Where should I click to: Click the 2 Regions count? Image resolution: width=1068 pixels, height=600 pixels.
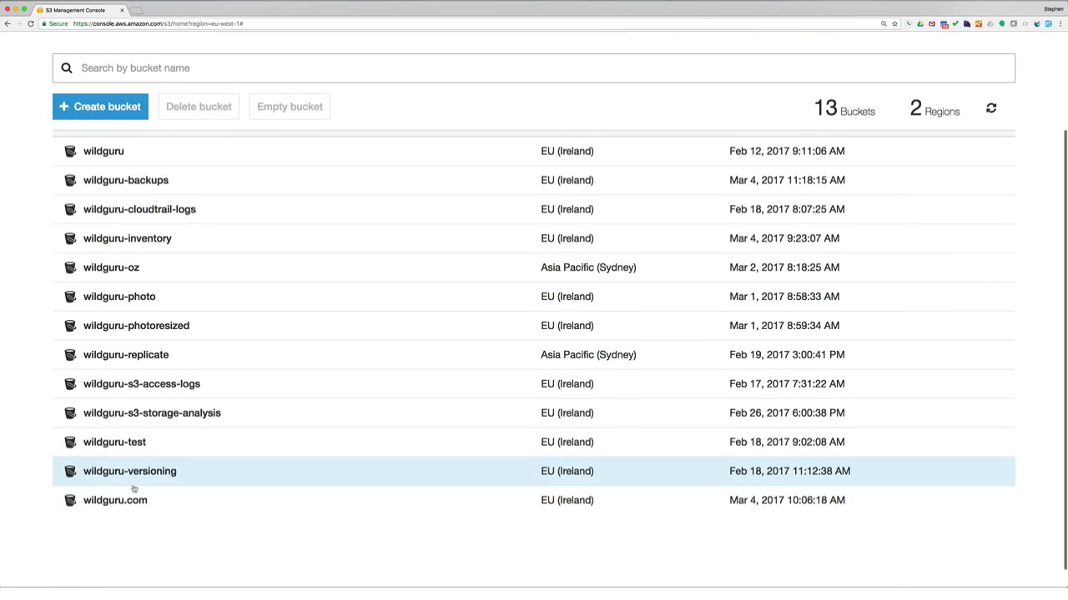pos(934,108)
